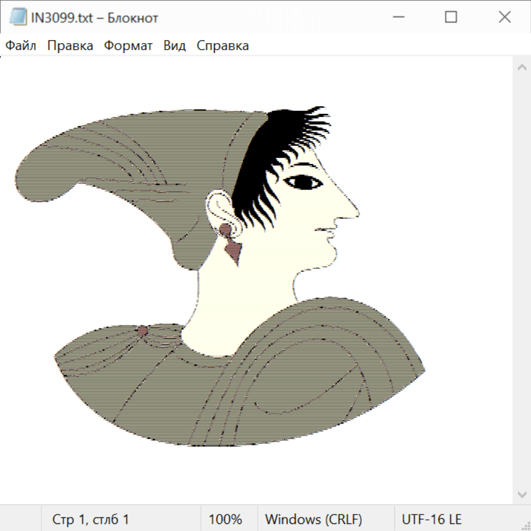531x531 pixels.
Task: Close the IN3099.txt Notepad window
Action: pyautogui.click(x=504, y=18)
